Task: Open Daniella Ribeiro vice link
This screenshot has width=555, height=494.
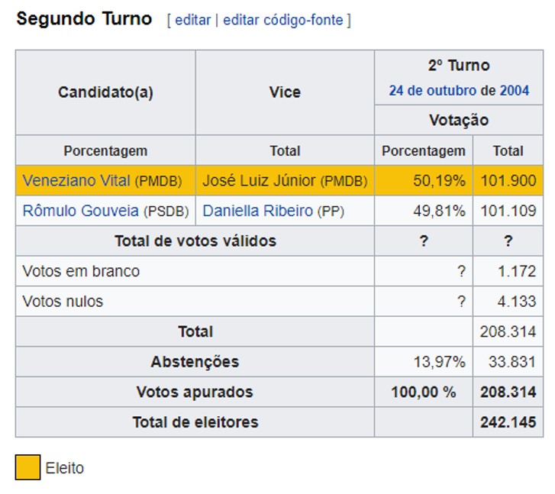Action: (x=258, y=211)
